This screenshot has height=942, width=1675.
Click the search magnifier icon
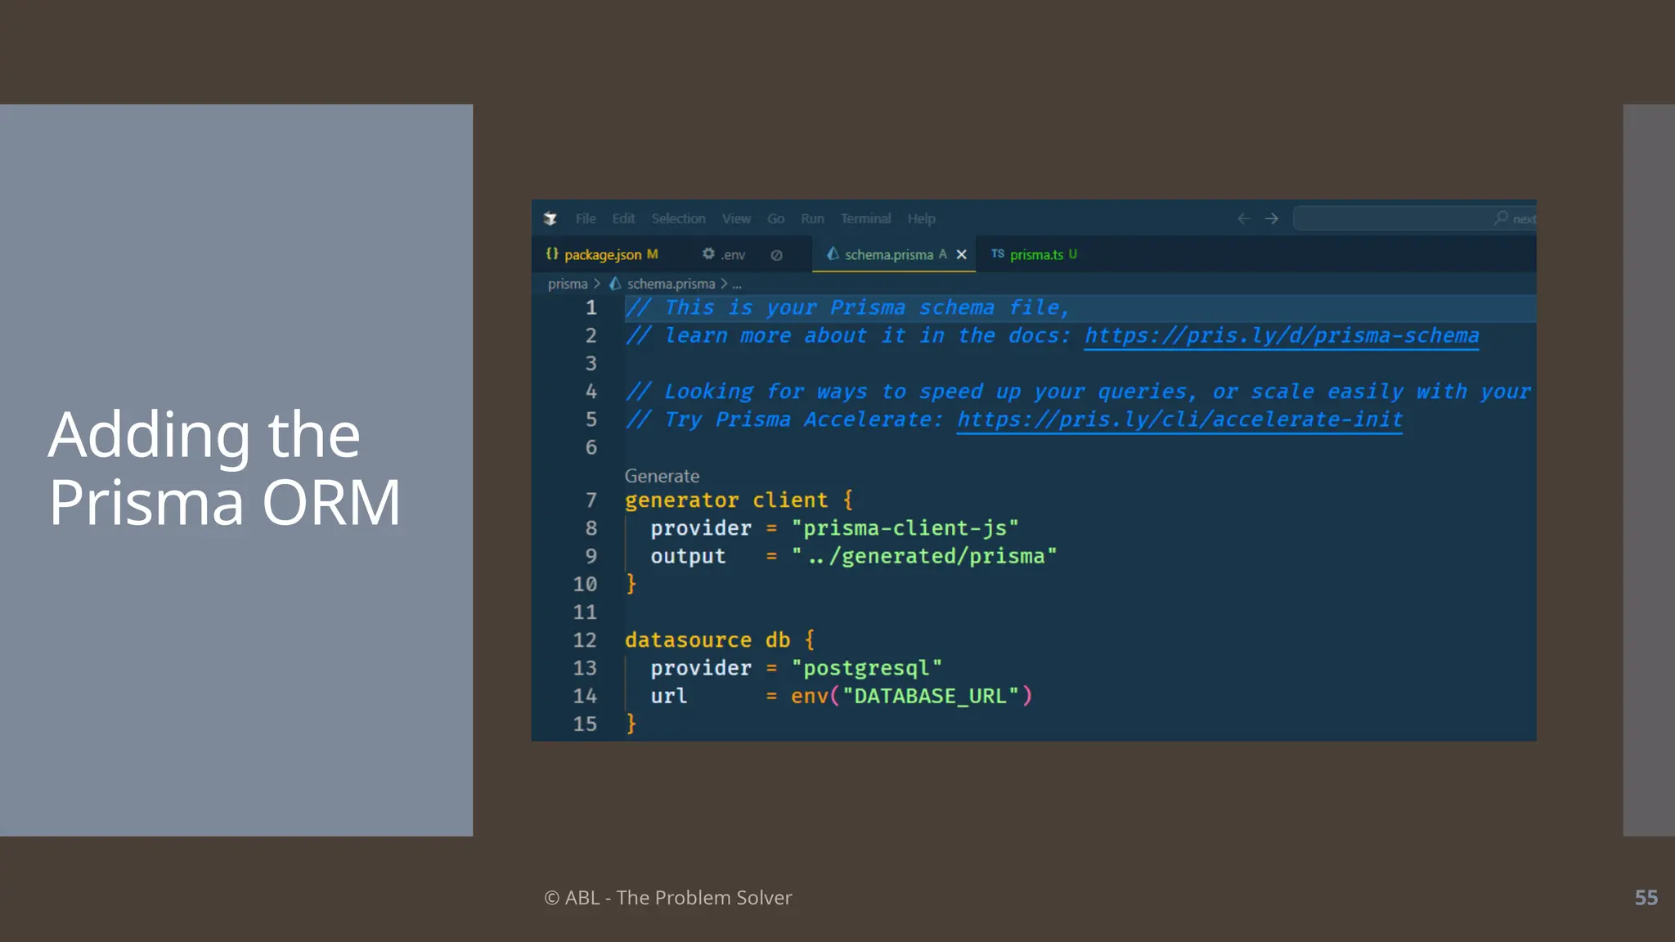click(1501, 218)
